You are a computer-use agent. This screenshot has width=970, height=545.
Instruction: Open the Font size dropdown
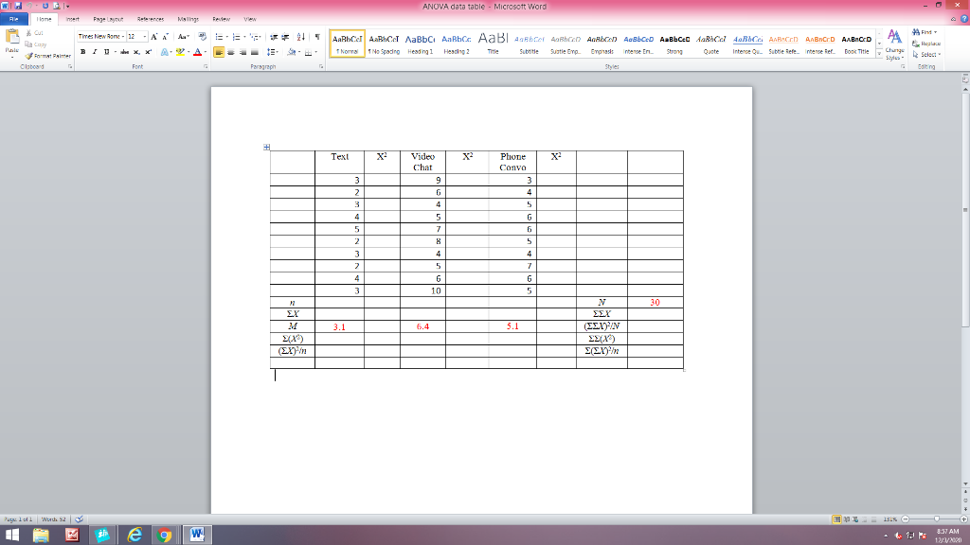click(145, 37)
